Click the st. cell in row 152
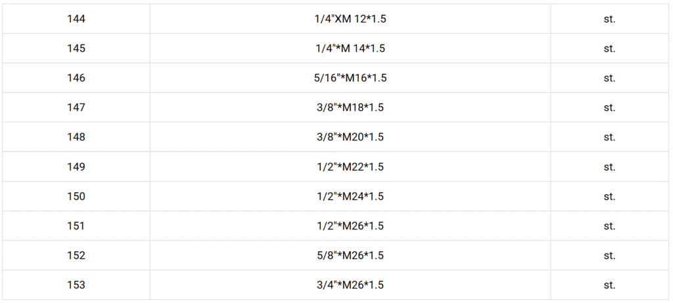673x303 pixels. pyautogui.click(x=609, y=255)
